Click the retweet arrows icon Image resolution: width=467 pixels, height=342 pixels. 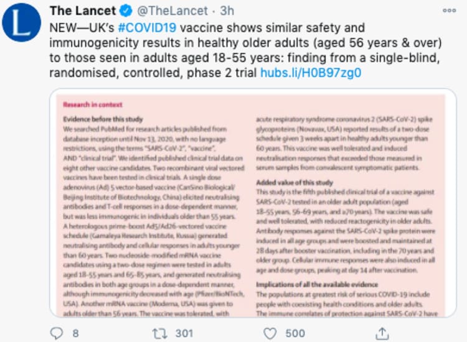click(159, 333)
